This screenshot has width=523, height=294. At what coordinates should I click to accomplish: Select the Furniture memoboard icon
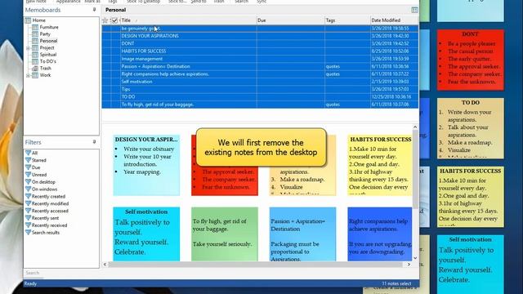click(x=35, y=27)
